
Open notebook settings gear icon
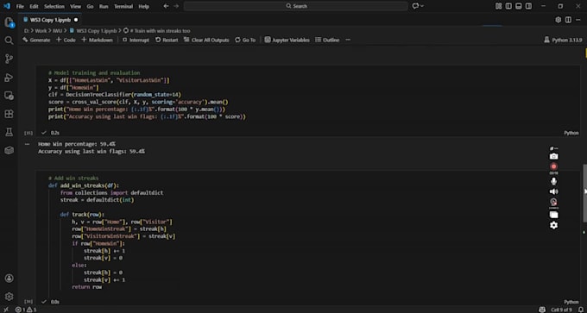click(559, 20)
